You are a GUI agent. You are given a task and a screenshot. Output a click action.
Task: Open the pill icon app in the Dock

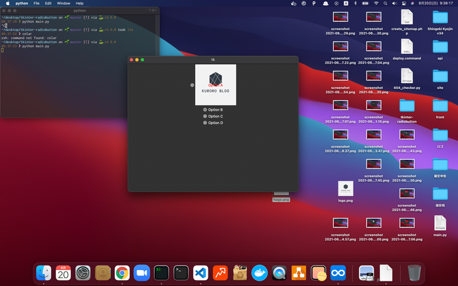[x=319, y=273]
